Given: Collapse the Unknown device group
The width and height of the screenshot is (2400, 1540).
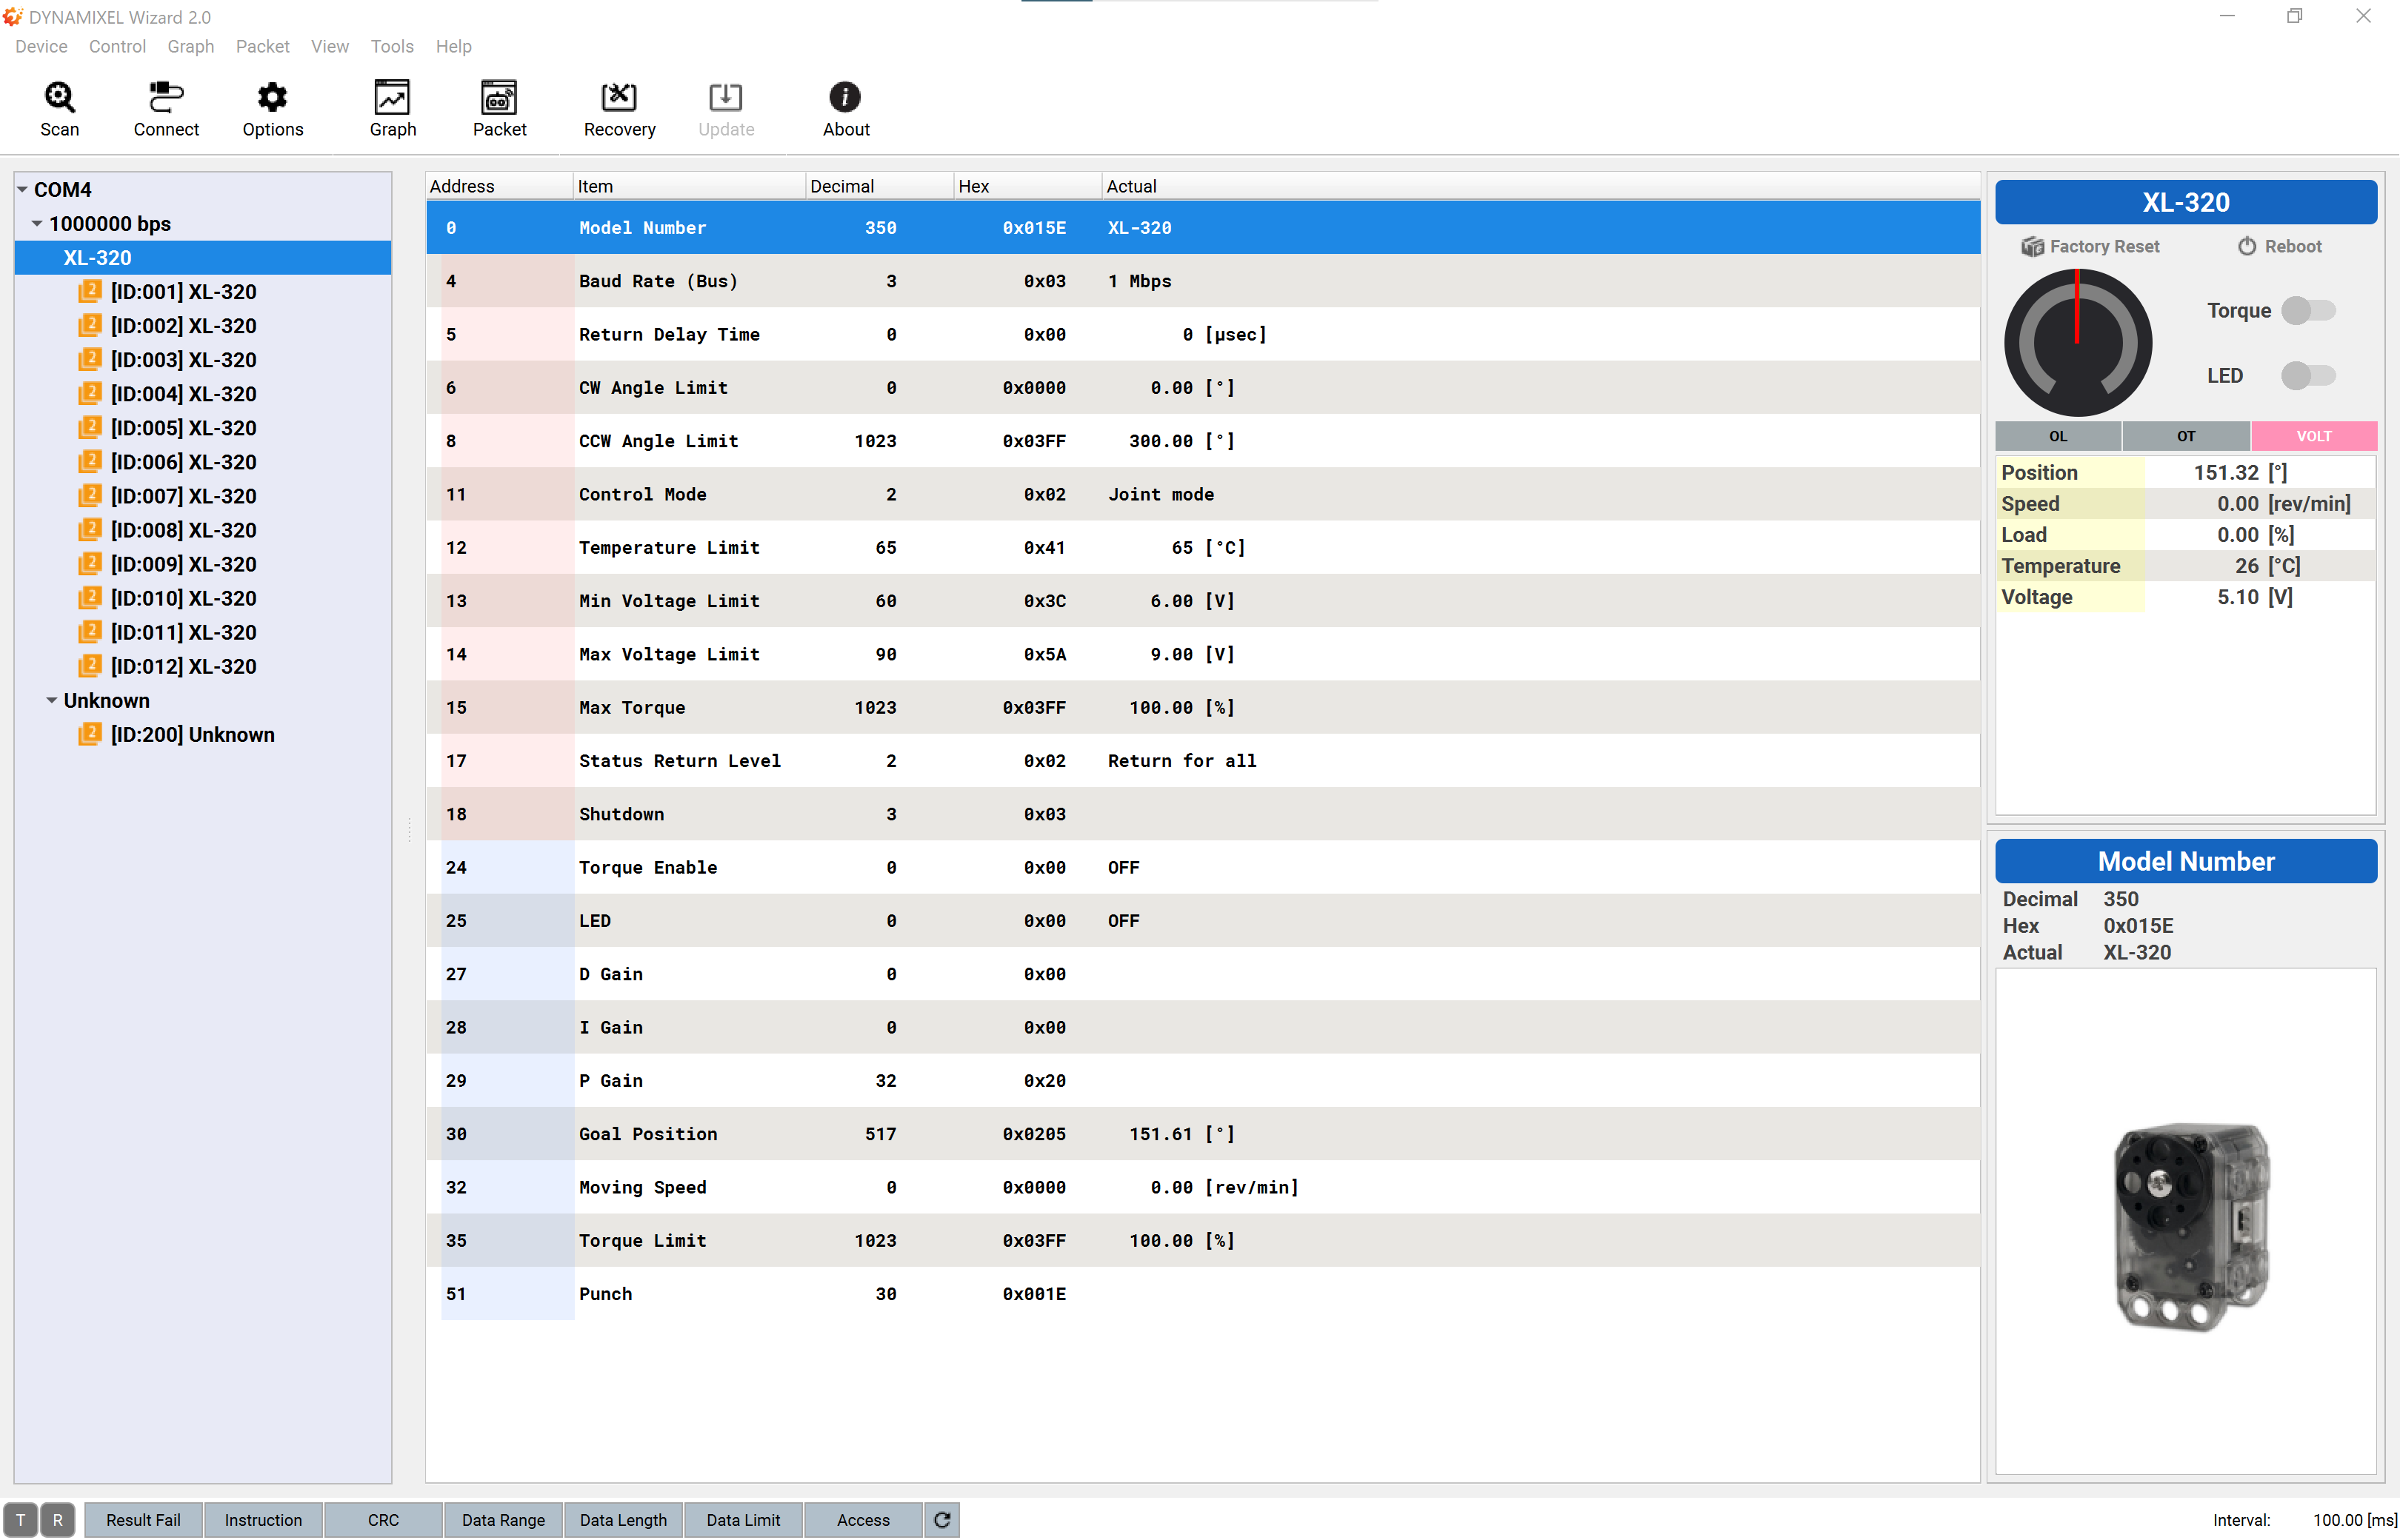Looking at the screenshot, I should coord(52,701).
